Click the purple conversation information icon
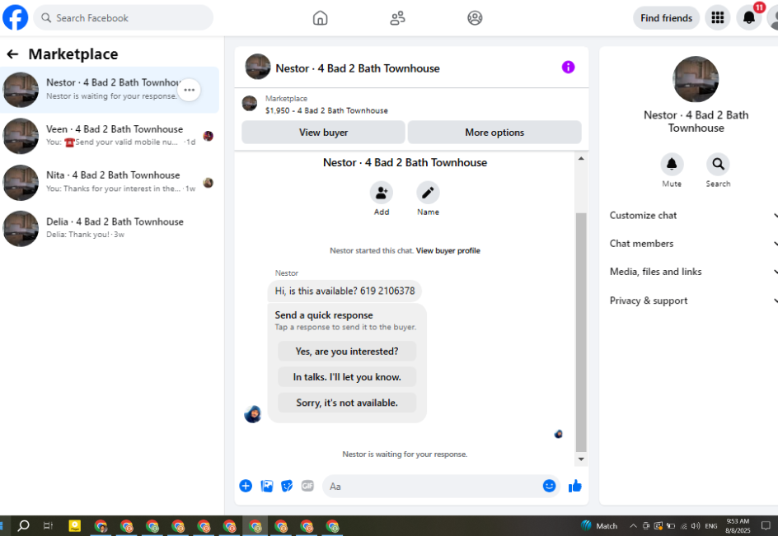The height and width of the screenshot is (536, 778). [x=568, y=67]
